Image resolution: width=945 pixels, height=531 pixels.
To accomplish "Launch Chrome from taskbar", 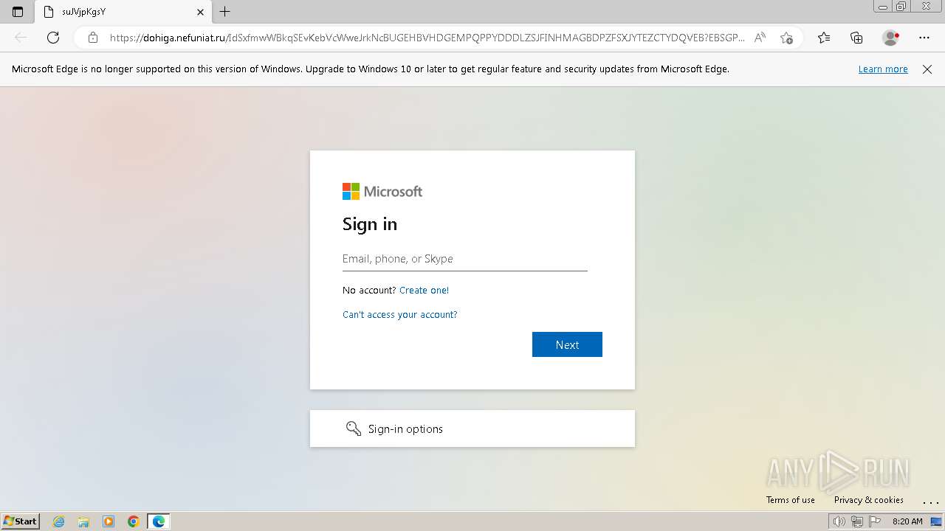I will 134,521.
